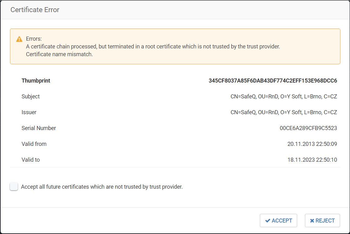Click the Issuer row label

29,112
